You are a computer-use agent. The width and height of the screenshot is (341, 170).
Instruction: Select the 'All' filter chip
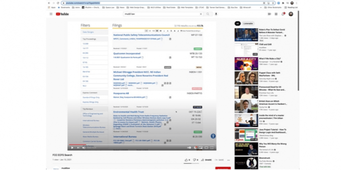click(x=237, y=24)
